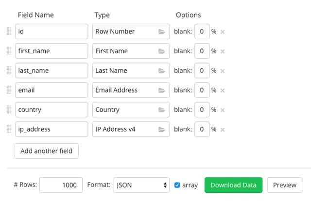Open type chooser folder icon for Row Number
This screenshot has width=311, height=201.
[161, 32]
